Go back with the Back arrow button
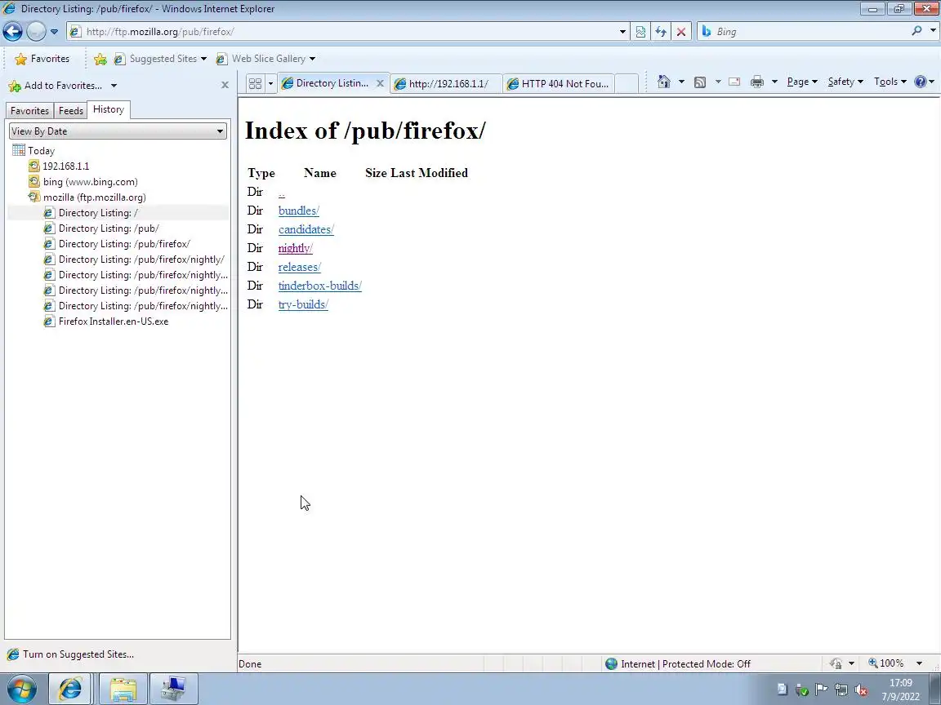 [x=12, y=32]
